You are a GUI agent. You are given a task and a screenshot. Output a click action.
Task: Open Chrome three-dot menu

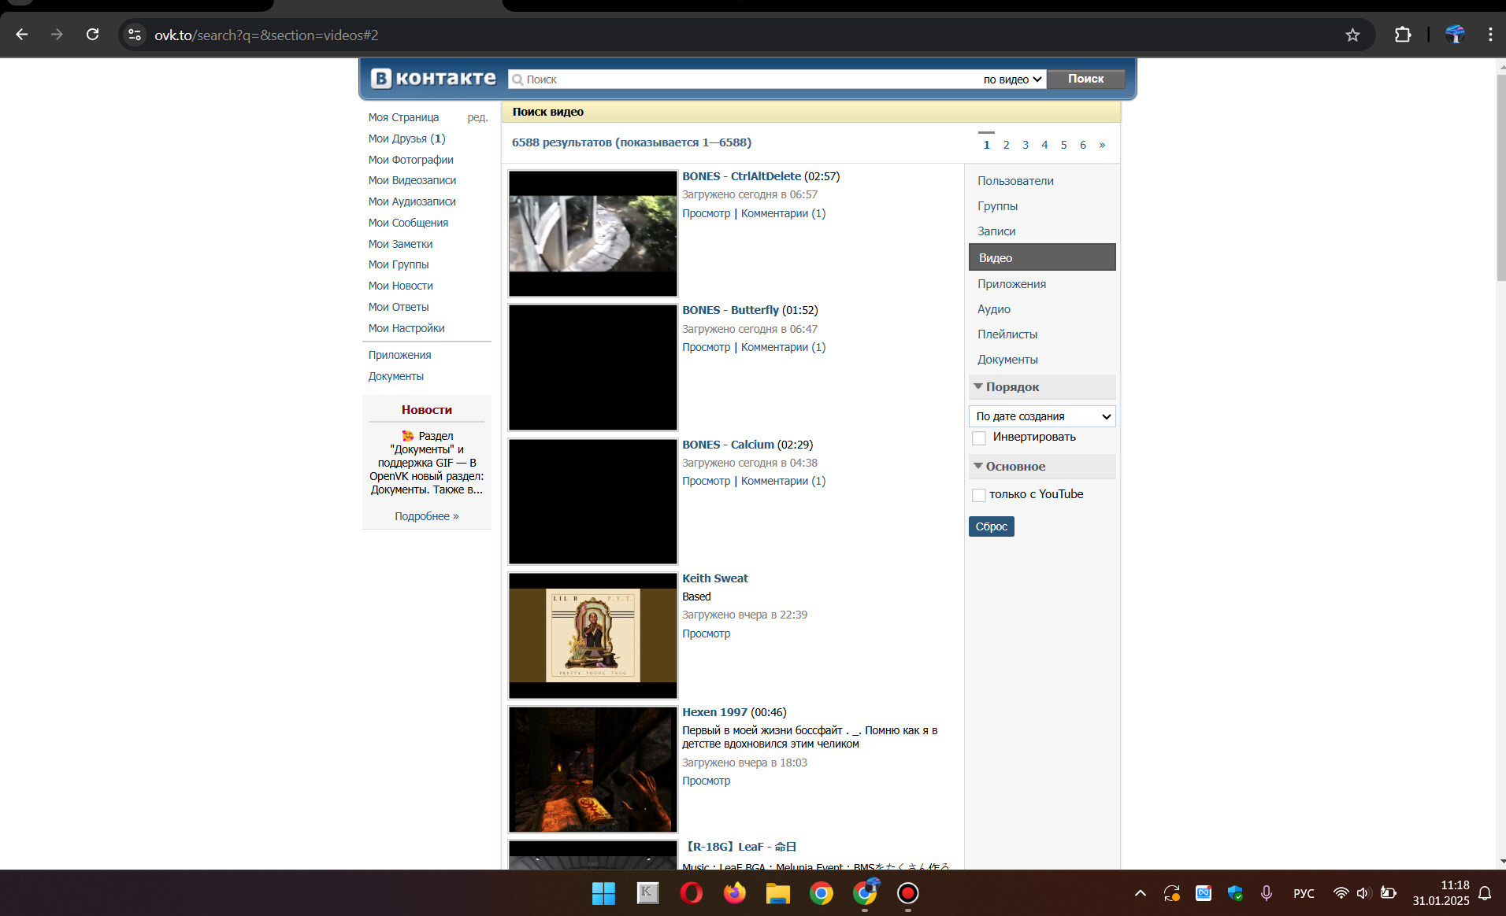coord(1490,35)
